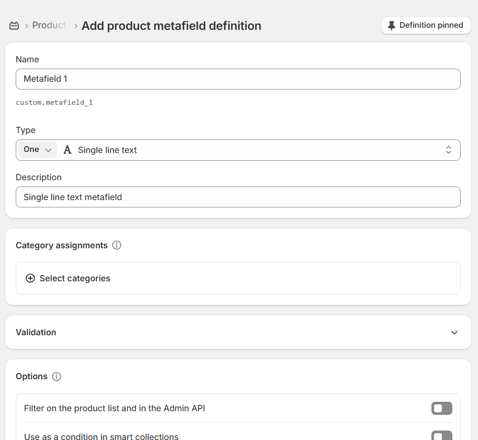Navigate back via the Product breadcrumb

coord(49,25)
